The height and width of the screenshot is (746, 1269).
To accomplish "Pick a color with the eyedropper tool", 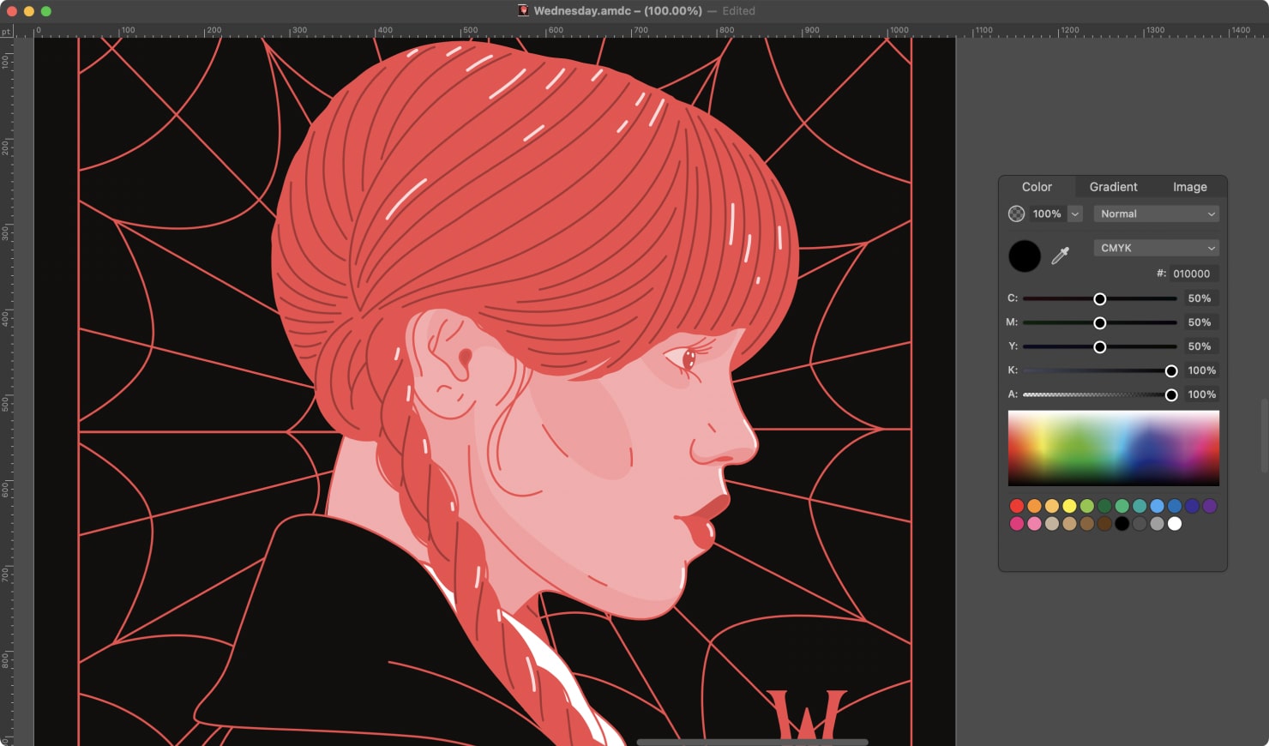I will (1061, 256).
